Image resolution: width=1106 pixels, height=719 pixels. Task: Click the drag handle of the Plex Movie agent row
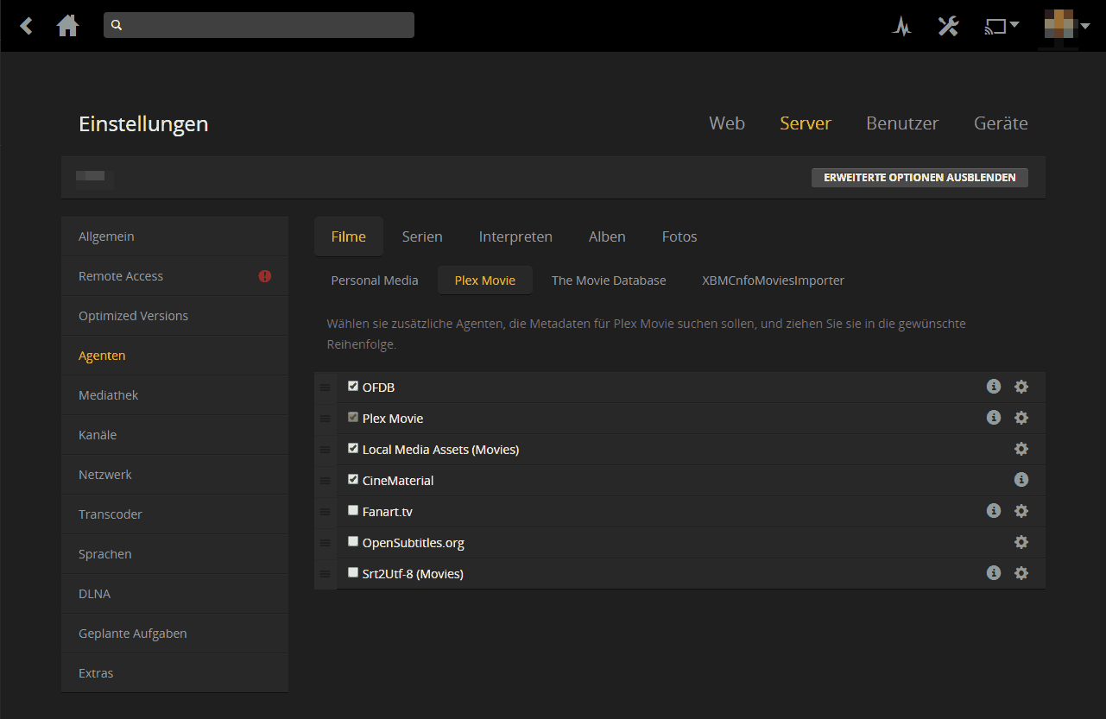(x=325, y=419)
